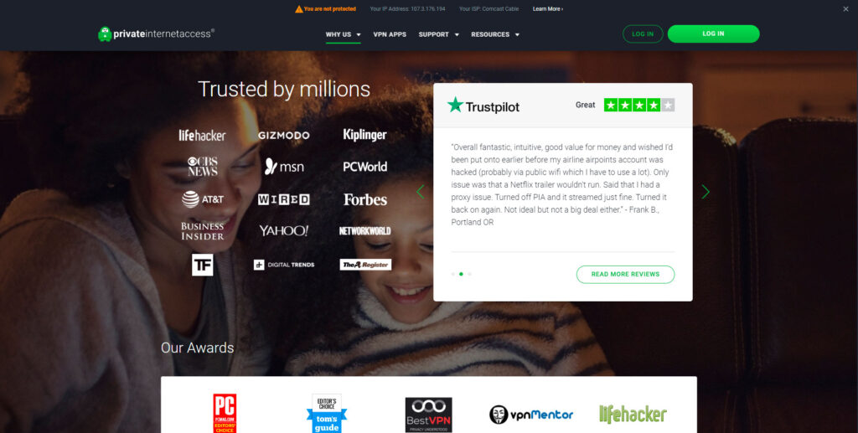
Task: Click the Forbes logo
Action: point(365,200)
